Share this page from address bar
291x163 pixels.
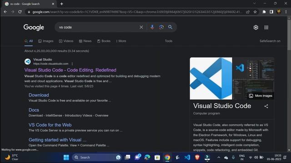point(248,12)
